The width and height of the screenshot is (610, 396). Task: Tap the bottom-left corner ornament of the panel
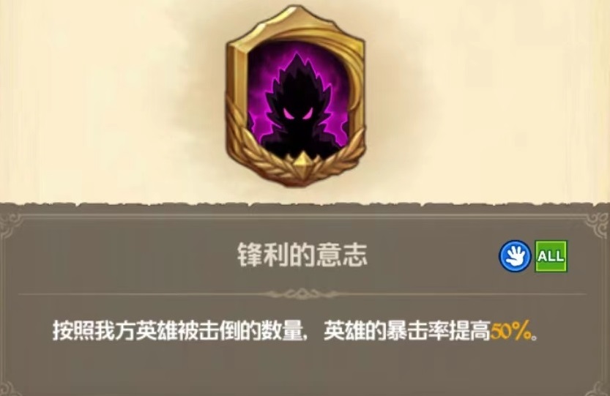pyautogui.click(x=9, y=387)
